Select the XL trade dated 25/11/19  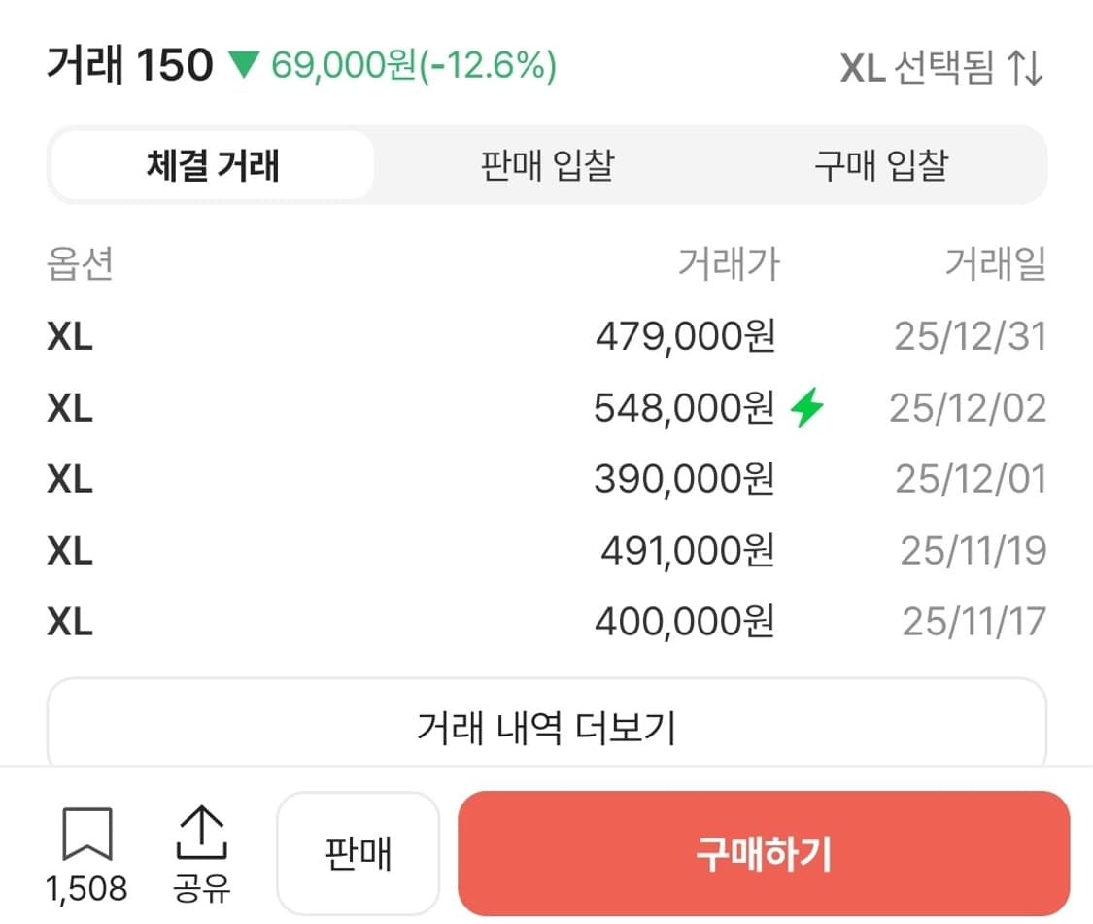[546, 549]
